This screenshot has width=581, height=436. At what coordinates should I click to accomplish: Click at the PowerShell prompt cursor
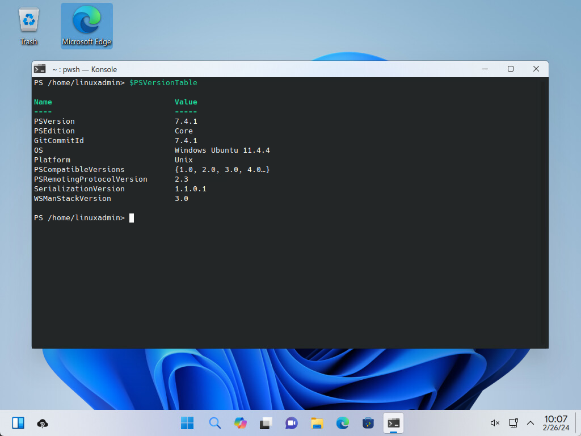click(132, 218)
